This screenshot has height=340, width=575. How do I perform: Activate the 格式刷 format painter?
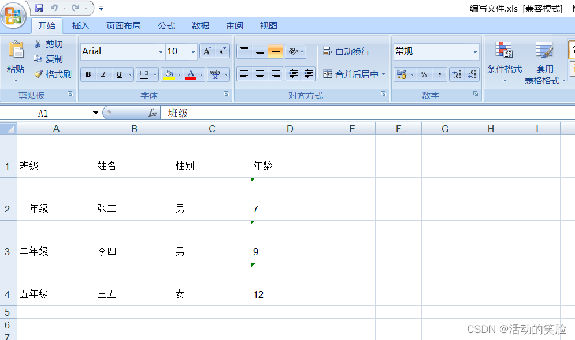pos(53,74)
